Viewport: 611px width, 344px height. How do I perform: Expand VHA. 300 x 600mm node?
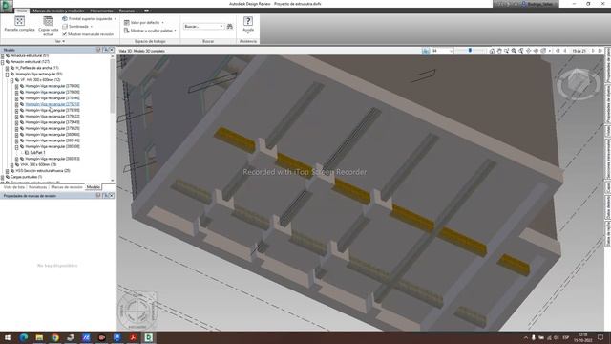[x=11, y=165]
